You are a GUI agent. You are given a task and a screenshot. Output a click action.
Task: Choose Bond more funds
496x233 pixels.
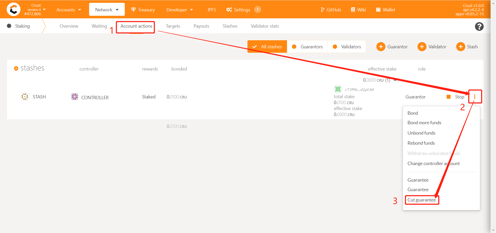[x=424, y=122]
